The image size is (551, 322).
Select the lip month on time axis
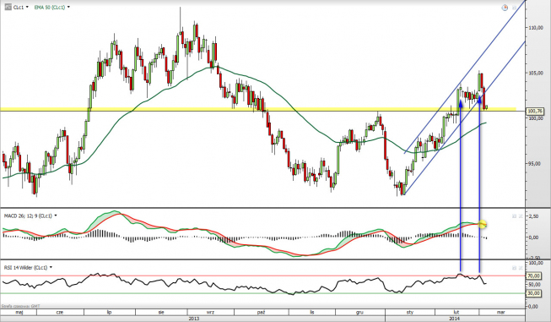[110, 312]
